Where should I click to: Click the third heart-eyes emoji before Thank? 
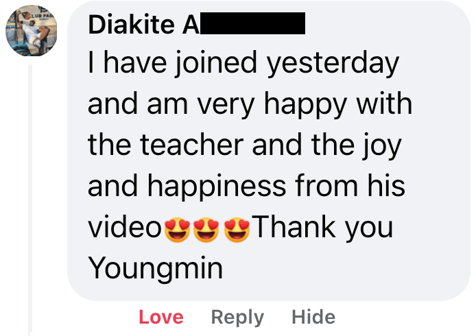[237, 230]
